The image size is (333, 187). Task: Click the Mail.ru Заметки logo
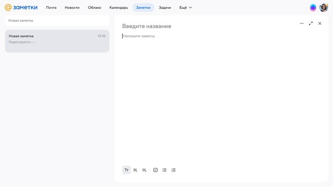tap(21, 8)
